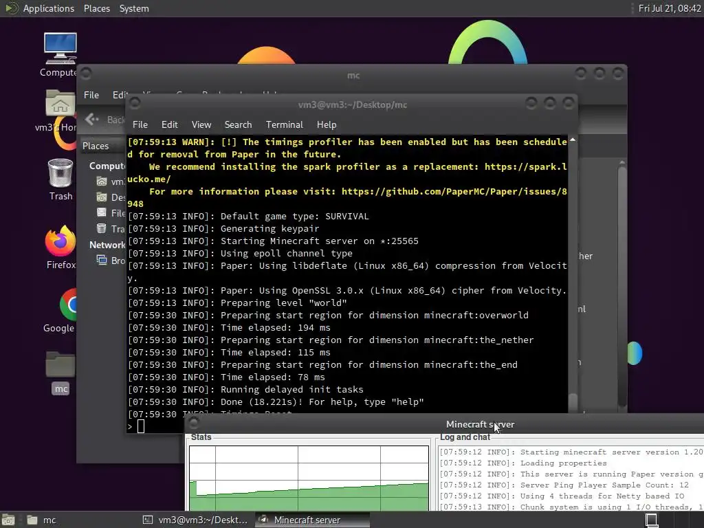Viewport: 704px width, 528px height.
Task: Open terminal Edit menu
Action: click(170, 124)
